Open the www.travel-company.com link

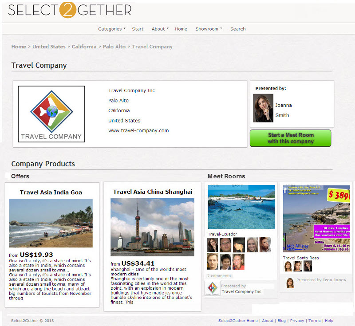click(x=138, y=130)
